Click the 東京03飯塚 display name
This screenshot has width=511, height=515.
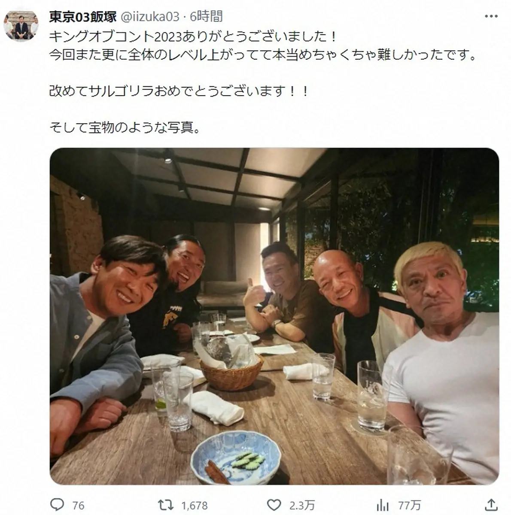tap(83, 17)
